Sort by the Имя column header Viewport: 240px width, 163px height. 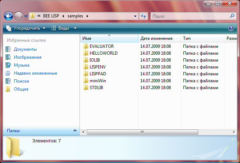point(109,38)
